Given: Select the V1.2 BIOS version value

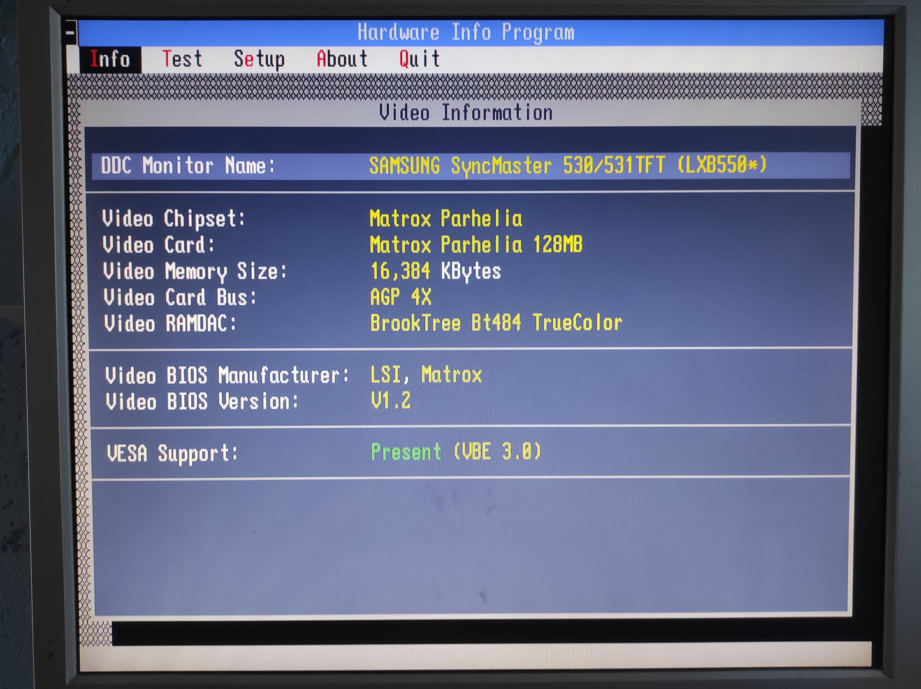Looking at the screenshot, I should coord(390,401).
